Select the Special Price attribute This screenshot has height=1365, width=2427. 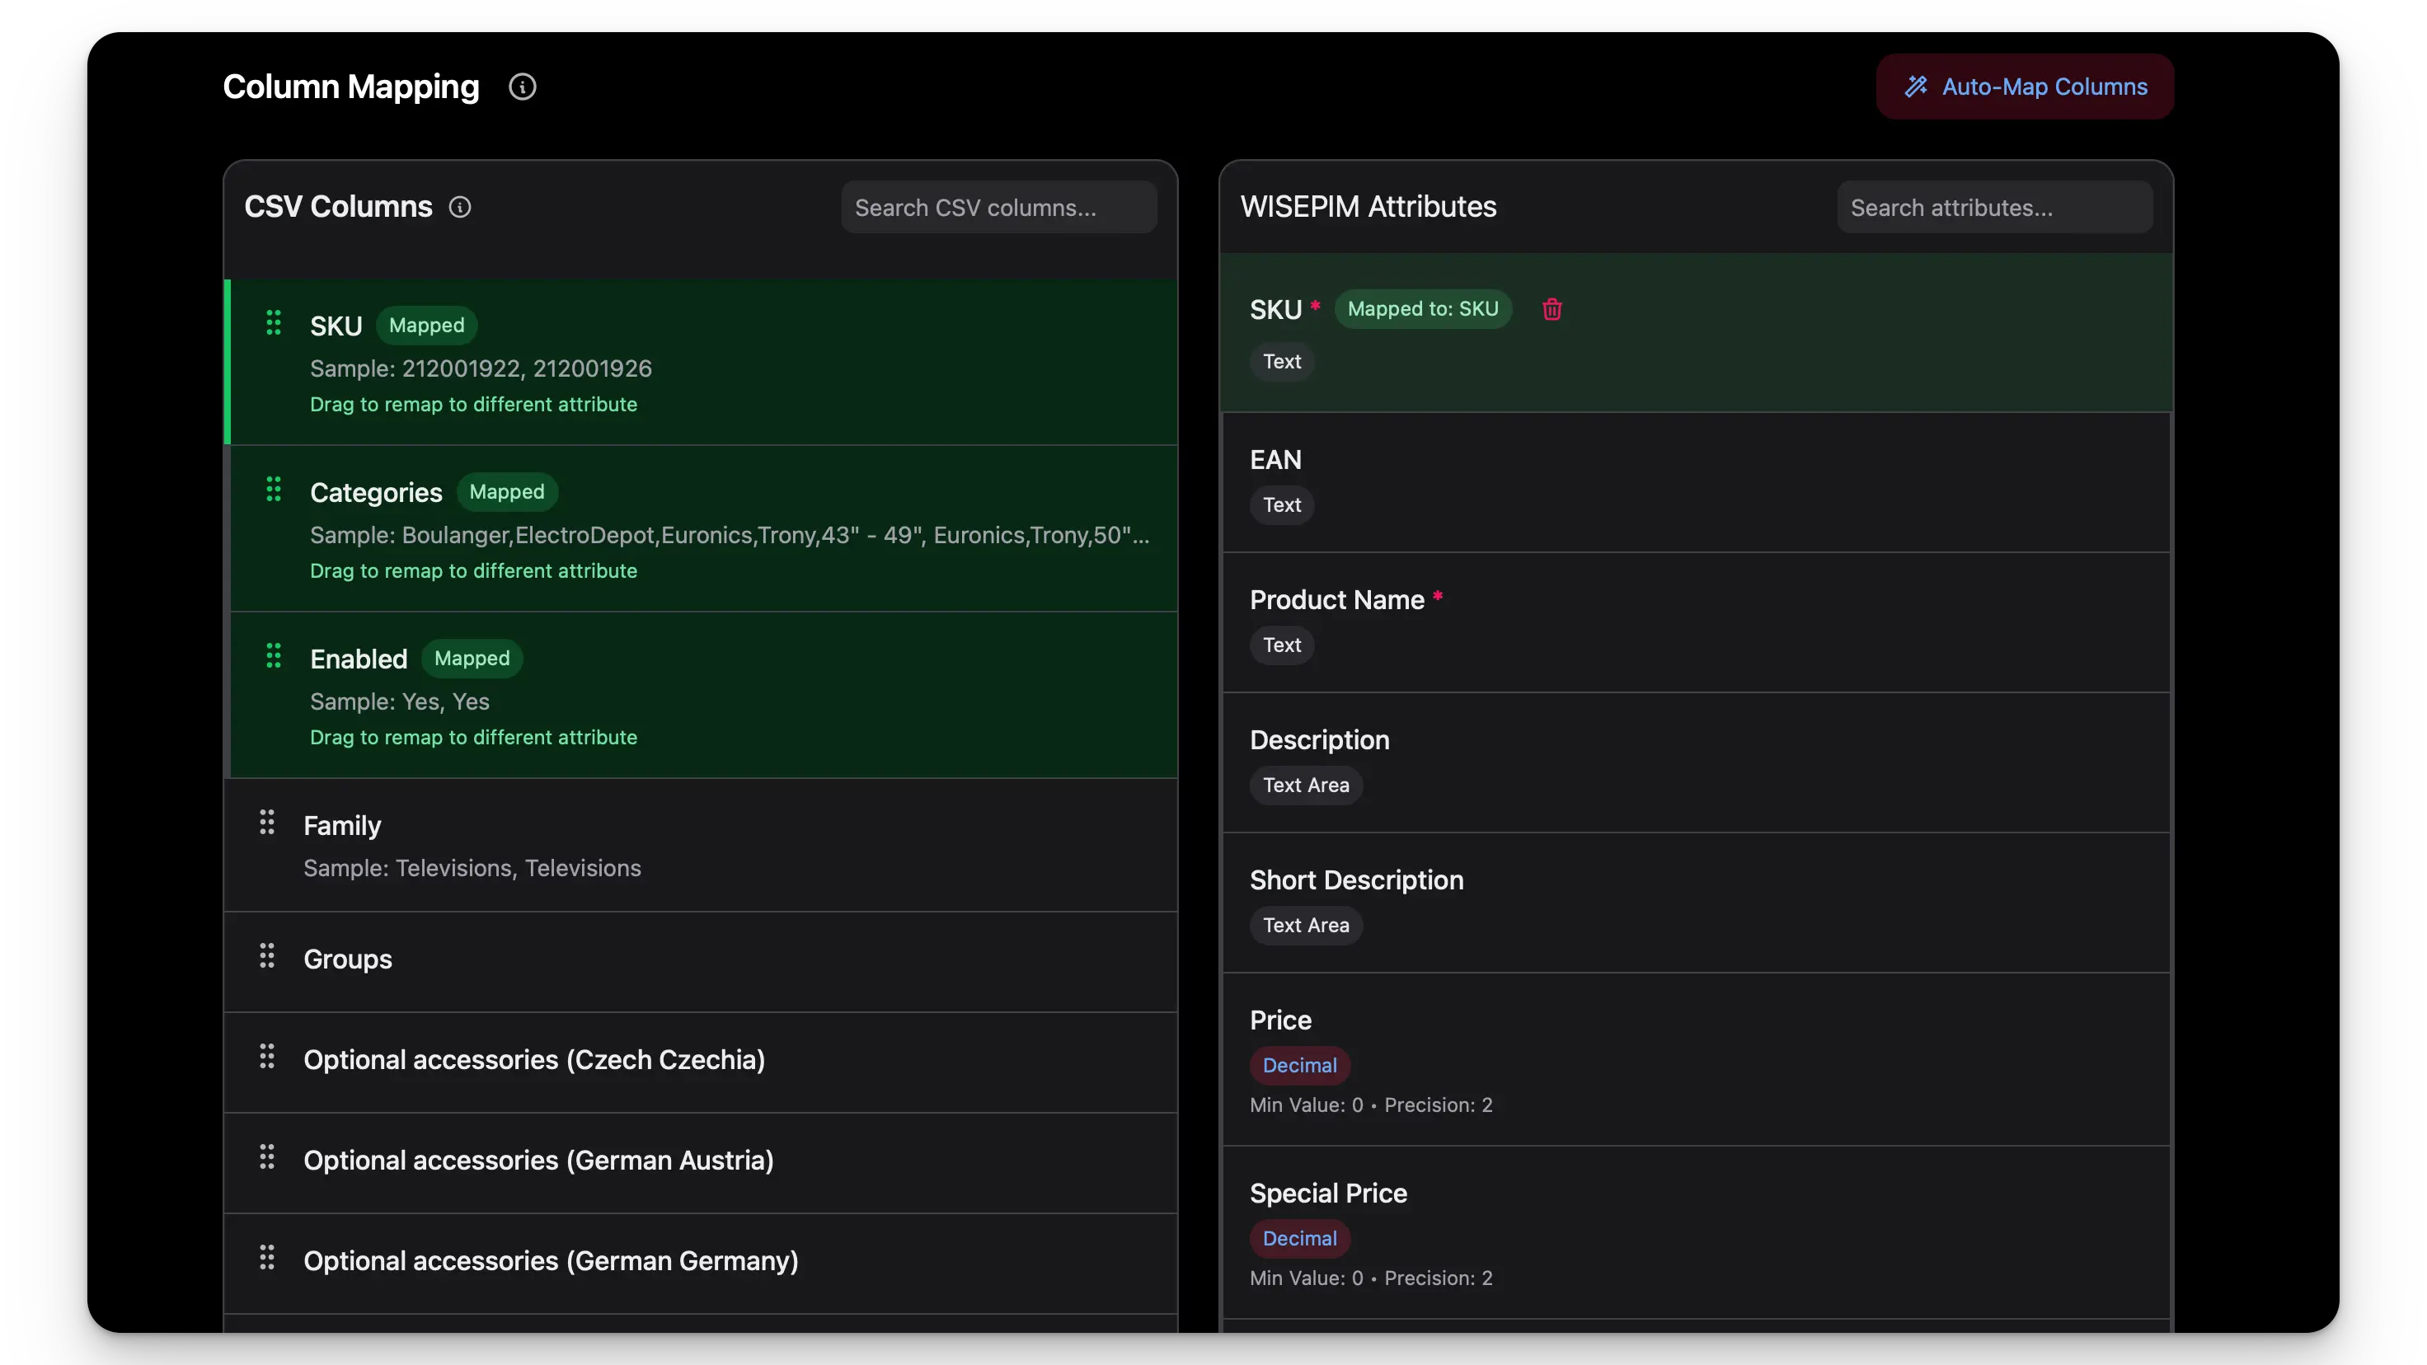(1696, 1232)
